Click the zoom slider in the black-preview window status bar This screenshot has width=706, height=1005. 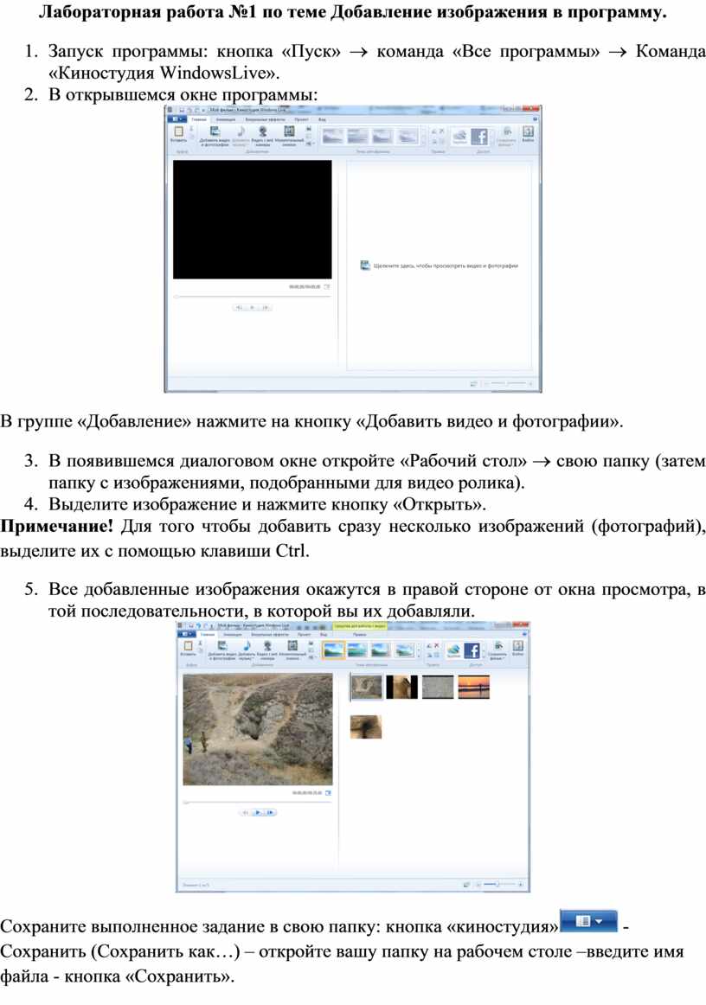coord(508,383)
